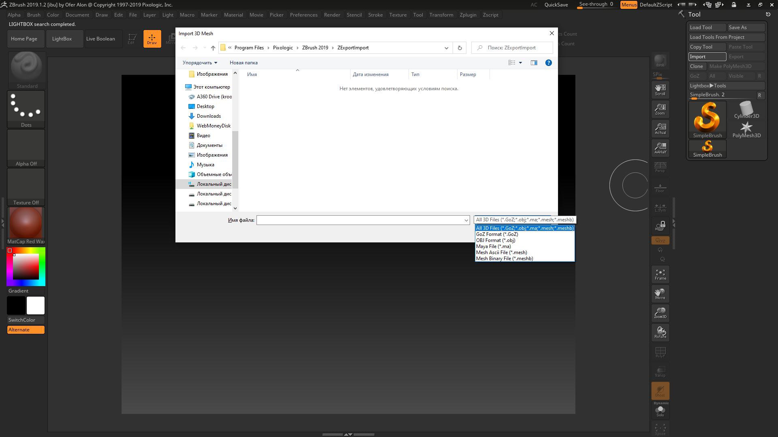
Task: Toggle the Alternate color button
Action: (26, 330)
